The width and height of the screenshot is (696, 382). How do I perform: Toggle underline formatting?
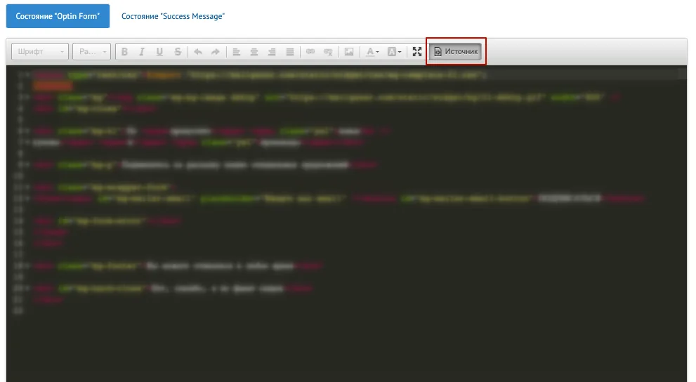(x=159, y=52)
